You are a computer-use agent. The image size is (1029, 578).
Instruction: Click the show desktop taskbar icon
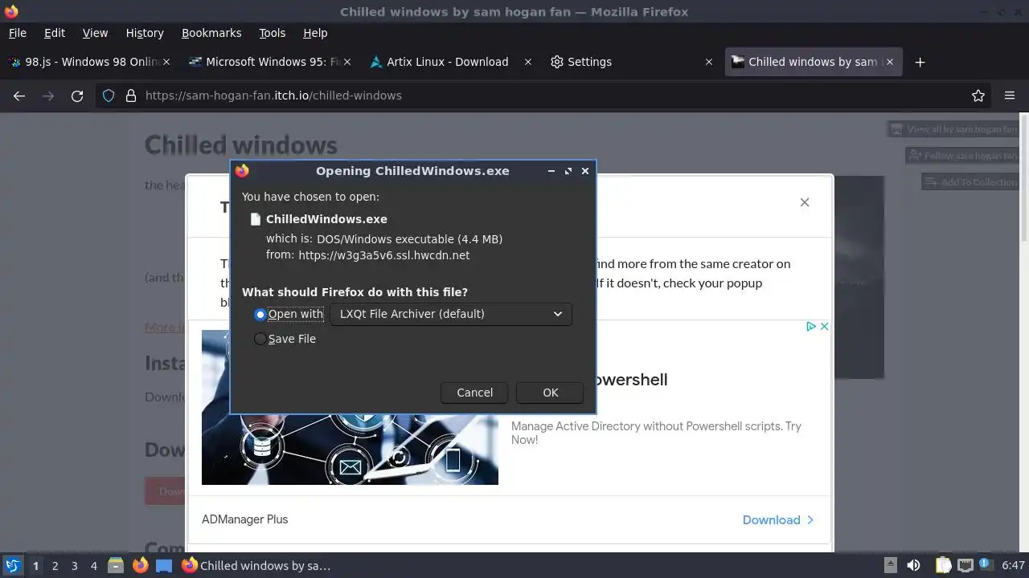(x=164, y=565)
